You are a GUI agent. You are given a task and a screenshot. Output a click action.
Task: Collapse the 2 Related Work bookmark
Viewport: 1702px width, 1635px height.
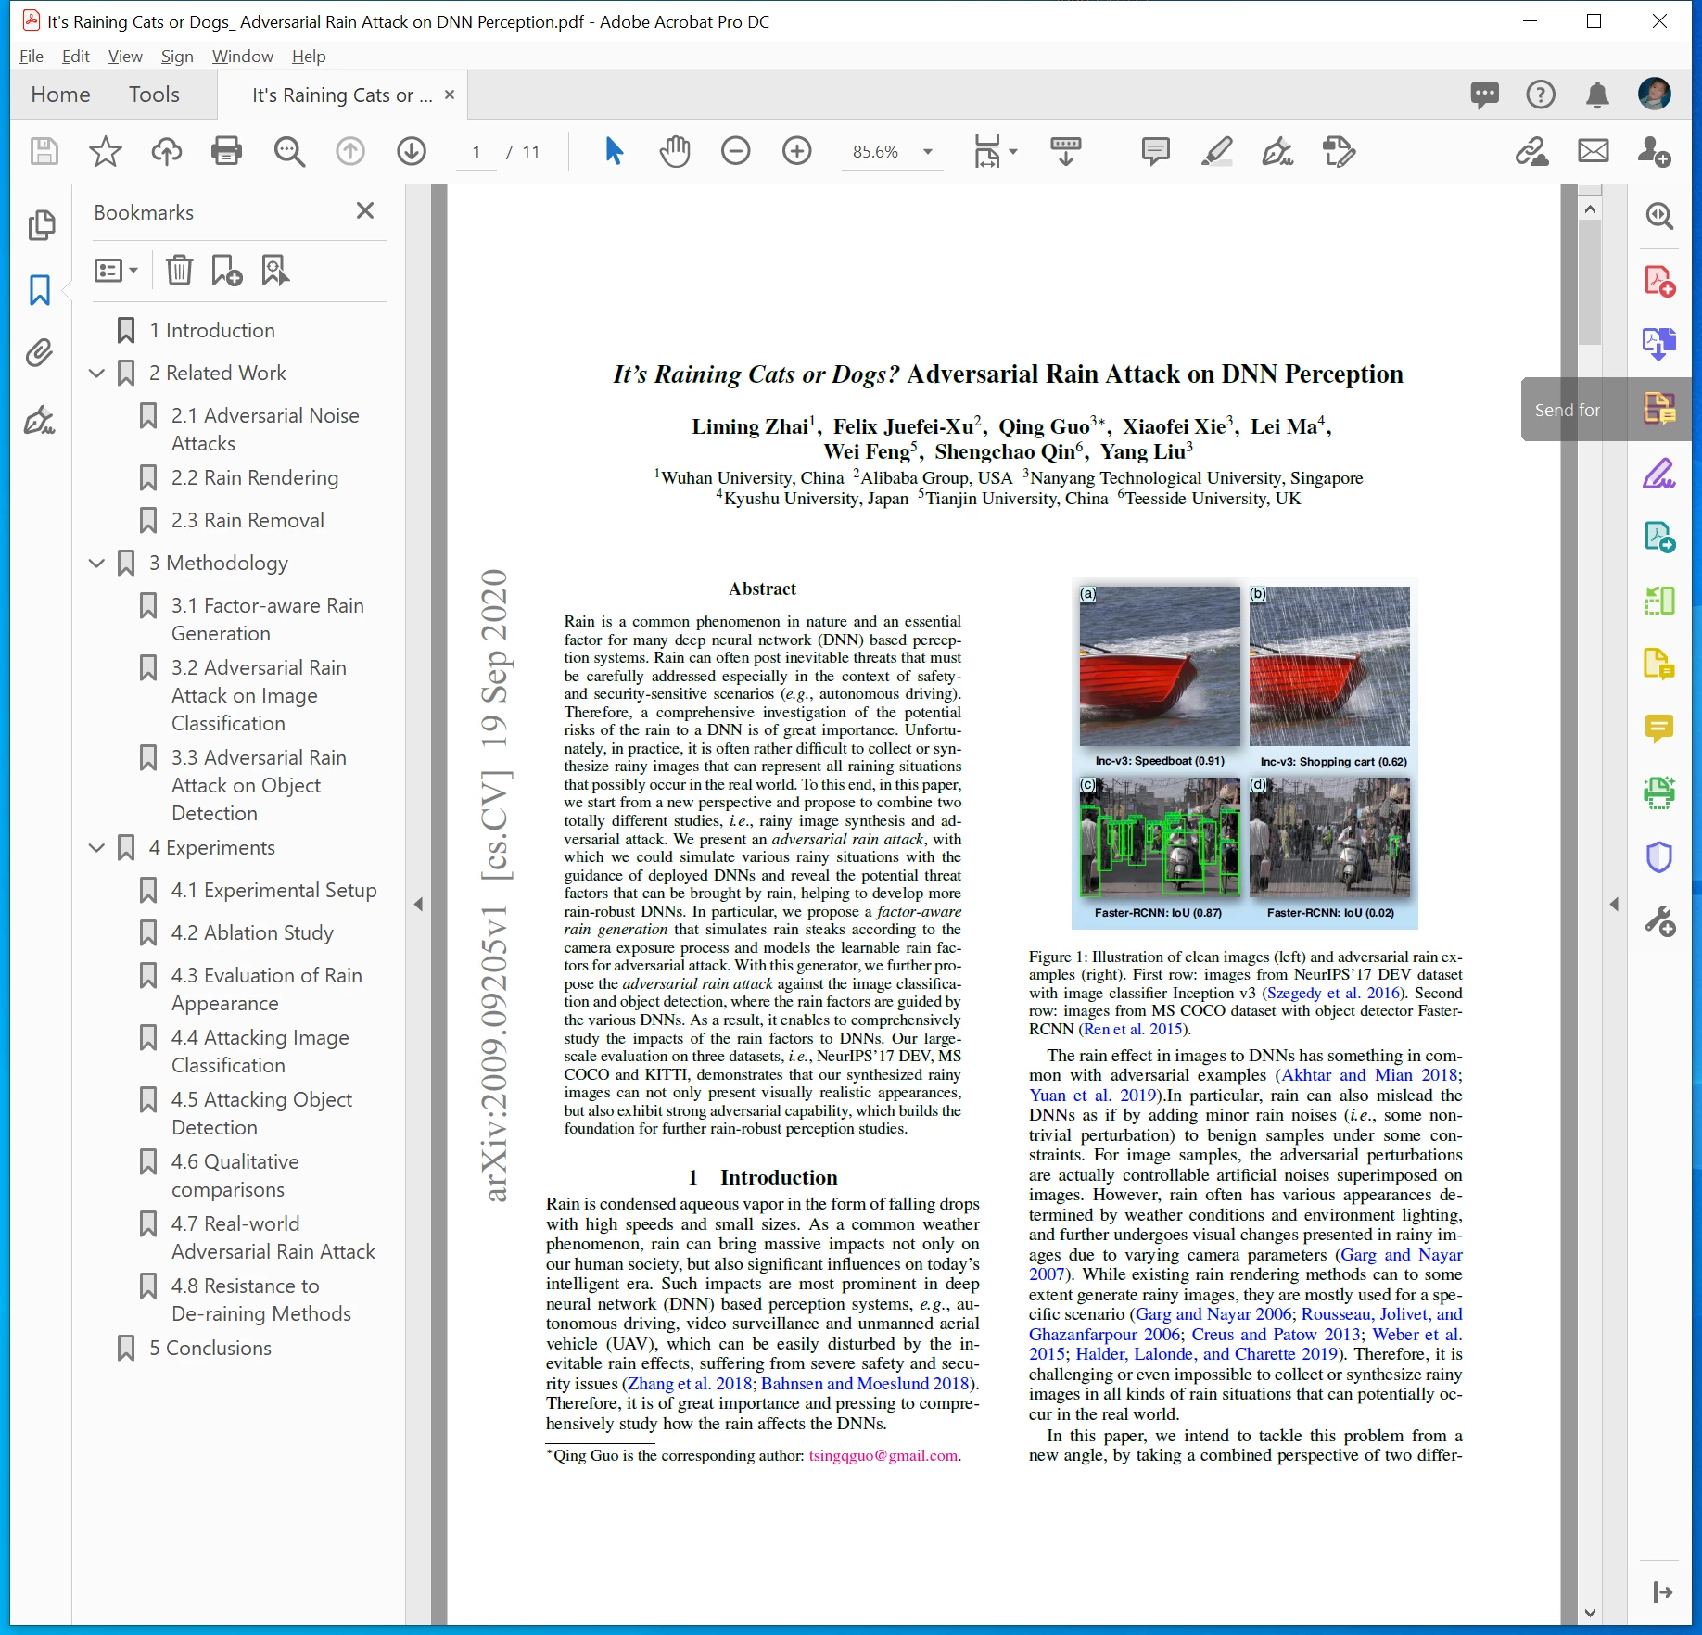click(x=96, y=374)
